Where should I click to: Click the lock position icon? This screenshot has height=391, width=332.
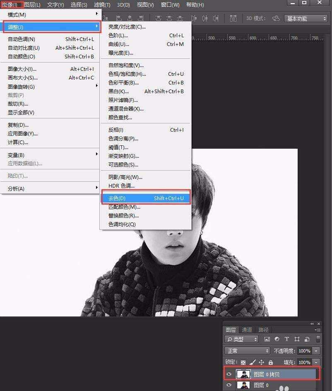[x=262, y=362]
